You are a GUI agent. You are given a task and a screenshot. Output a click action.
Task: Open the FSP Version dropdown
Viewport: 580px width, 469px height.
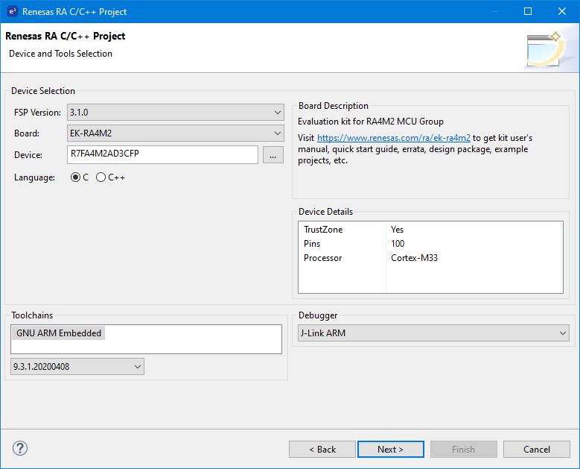[x=175, y=113]
